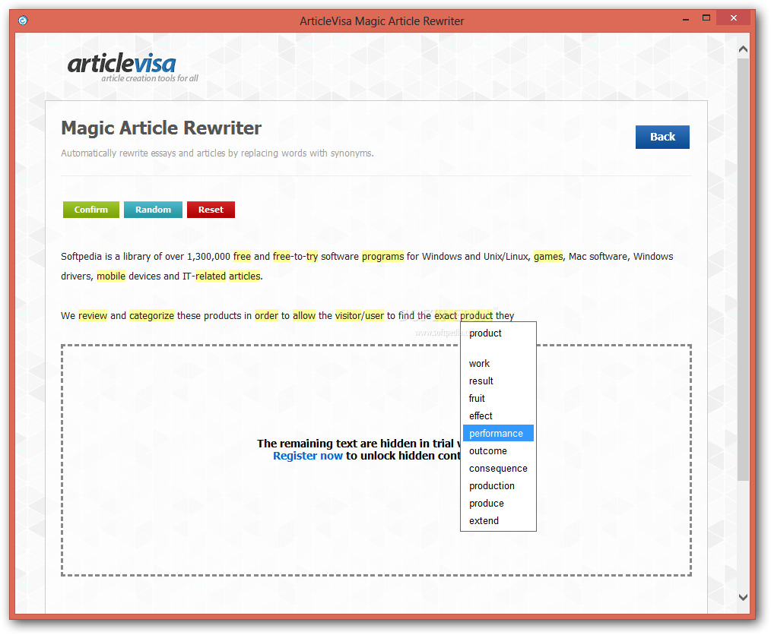This screenshot has height=635, width=771.
Task: Select synonym 'consequence'
Action: click(498, 469)
